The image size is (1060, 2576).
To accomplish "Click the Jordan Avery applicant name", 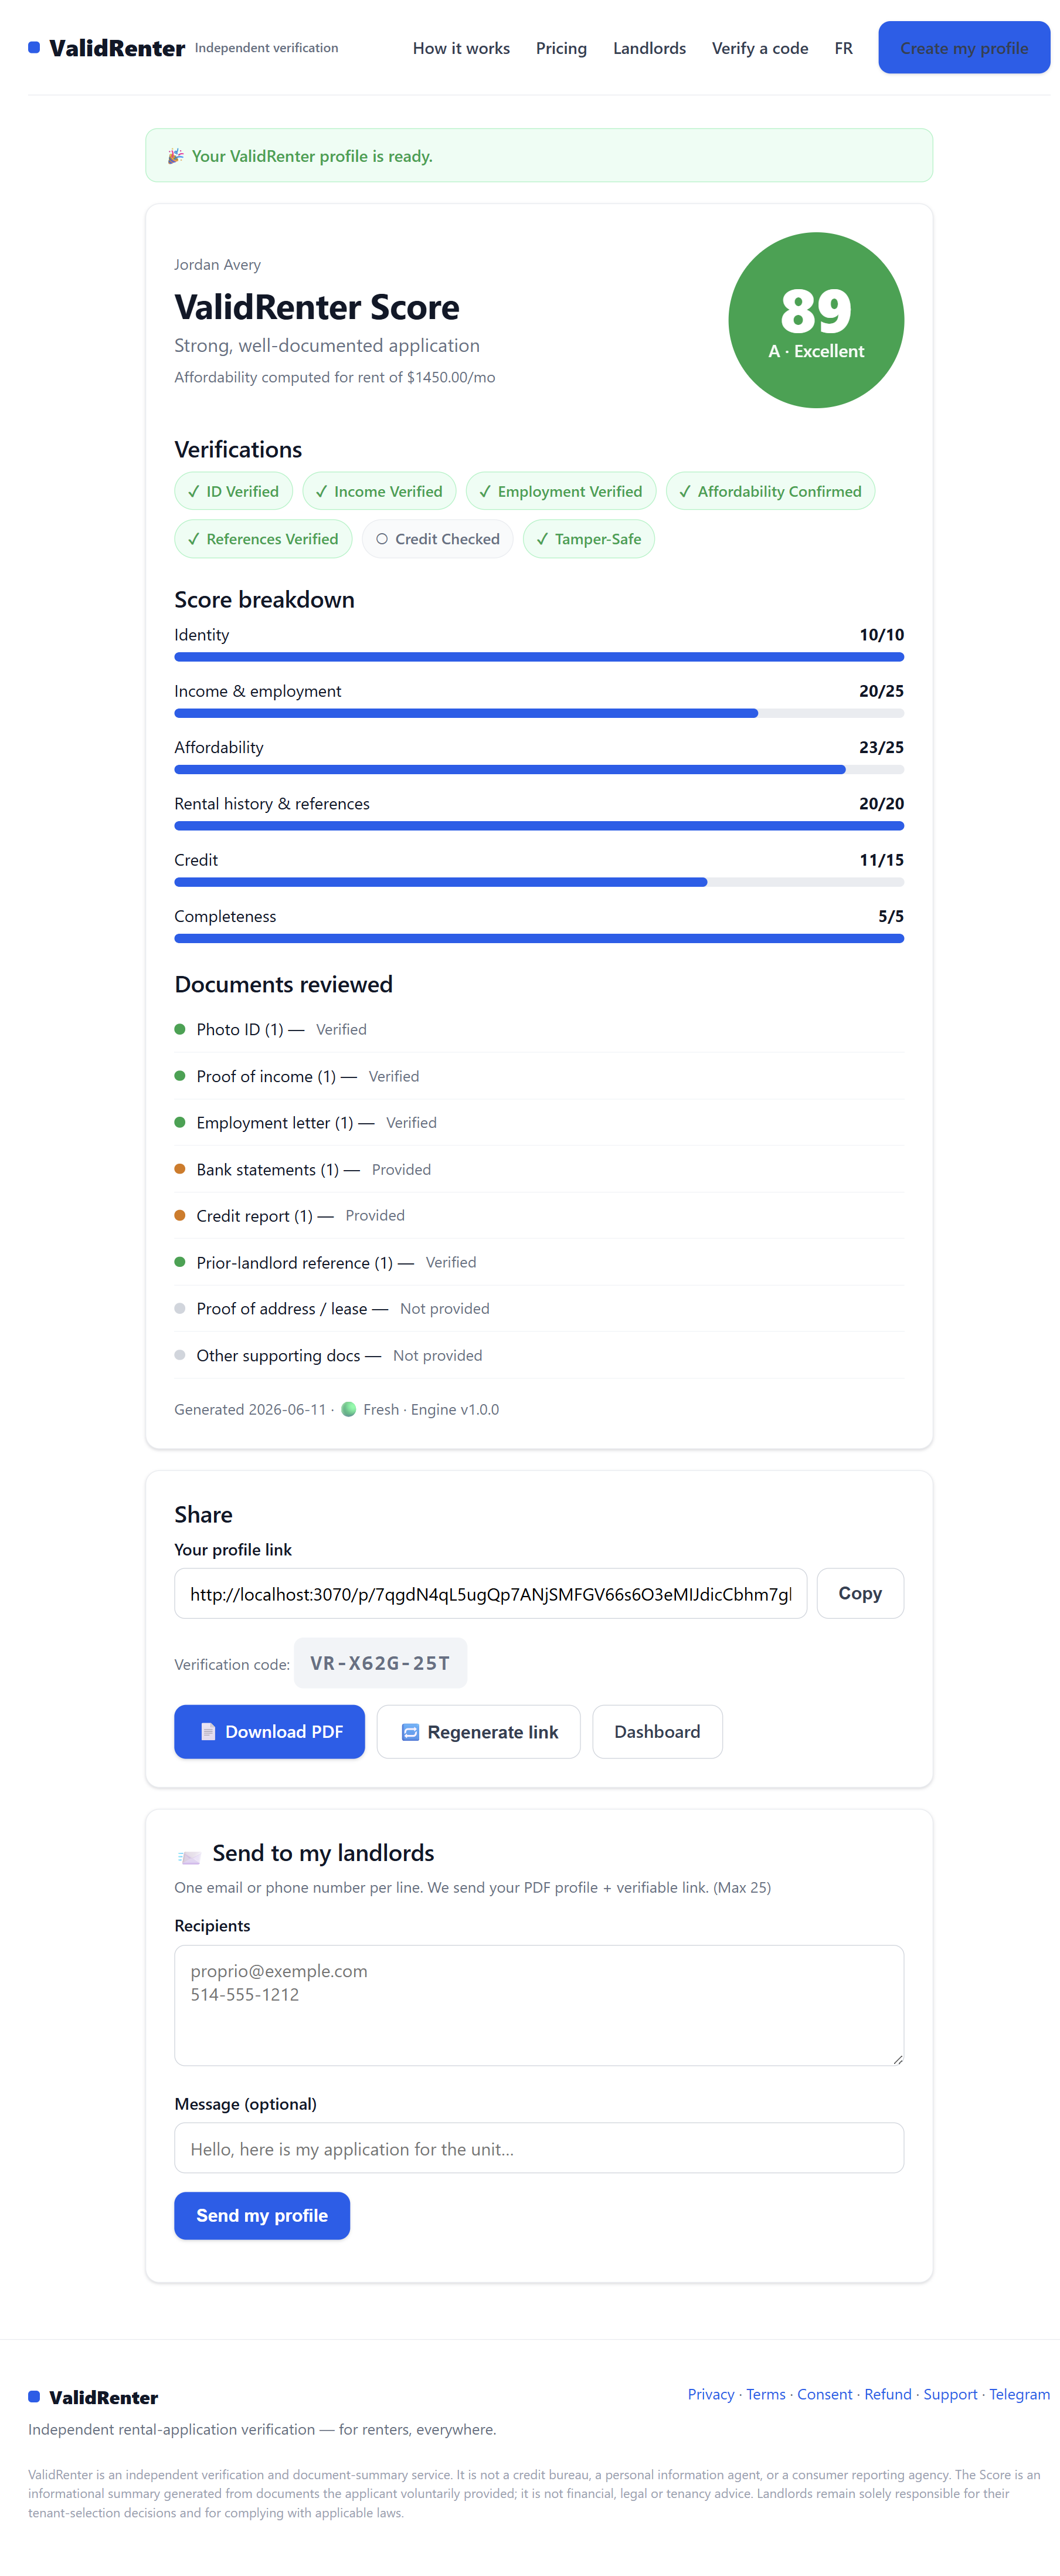I will pyautogui.click(x=217, y=264).
